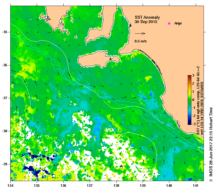Image resolution: width=215 pixels, height=190 pixels.
Task: Click the latitude axis label '-35'
Action: click(x=5, y=32)
